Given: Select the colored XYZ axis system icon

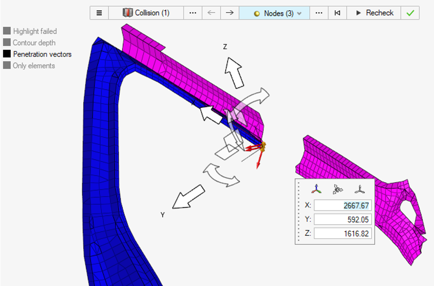Looking at the screenshot, I should pyautogui.click(x=317, y=190).
